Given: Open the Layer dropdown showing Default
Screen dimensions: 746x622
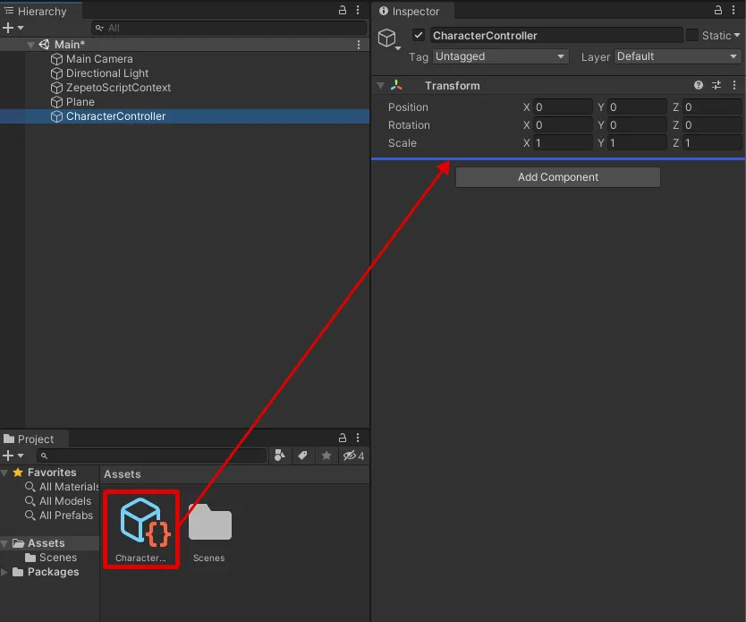Looking at the screenshot, I should click(x=677, y=56).
